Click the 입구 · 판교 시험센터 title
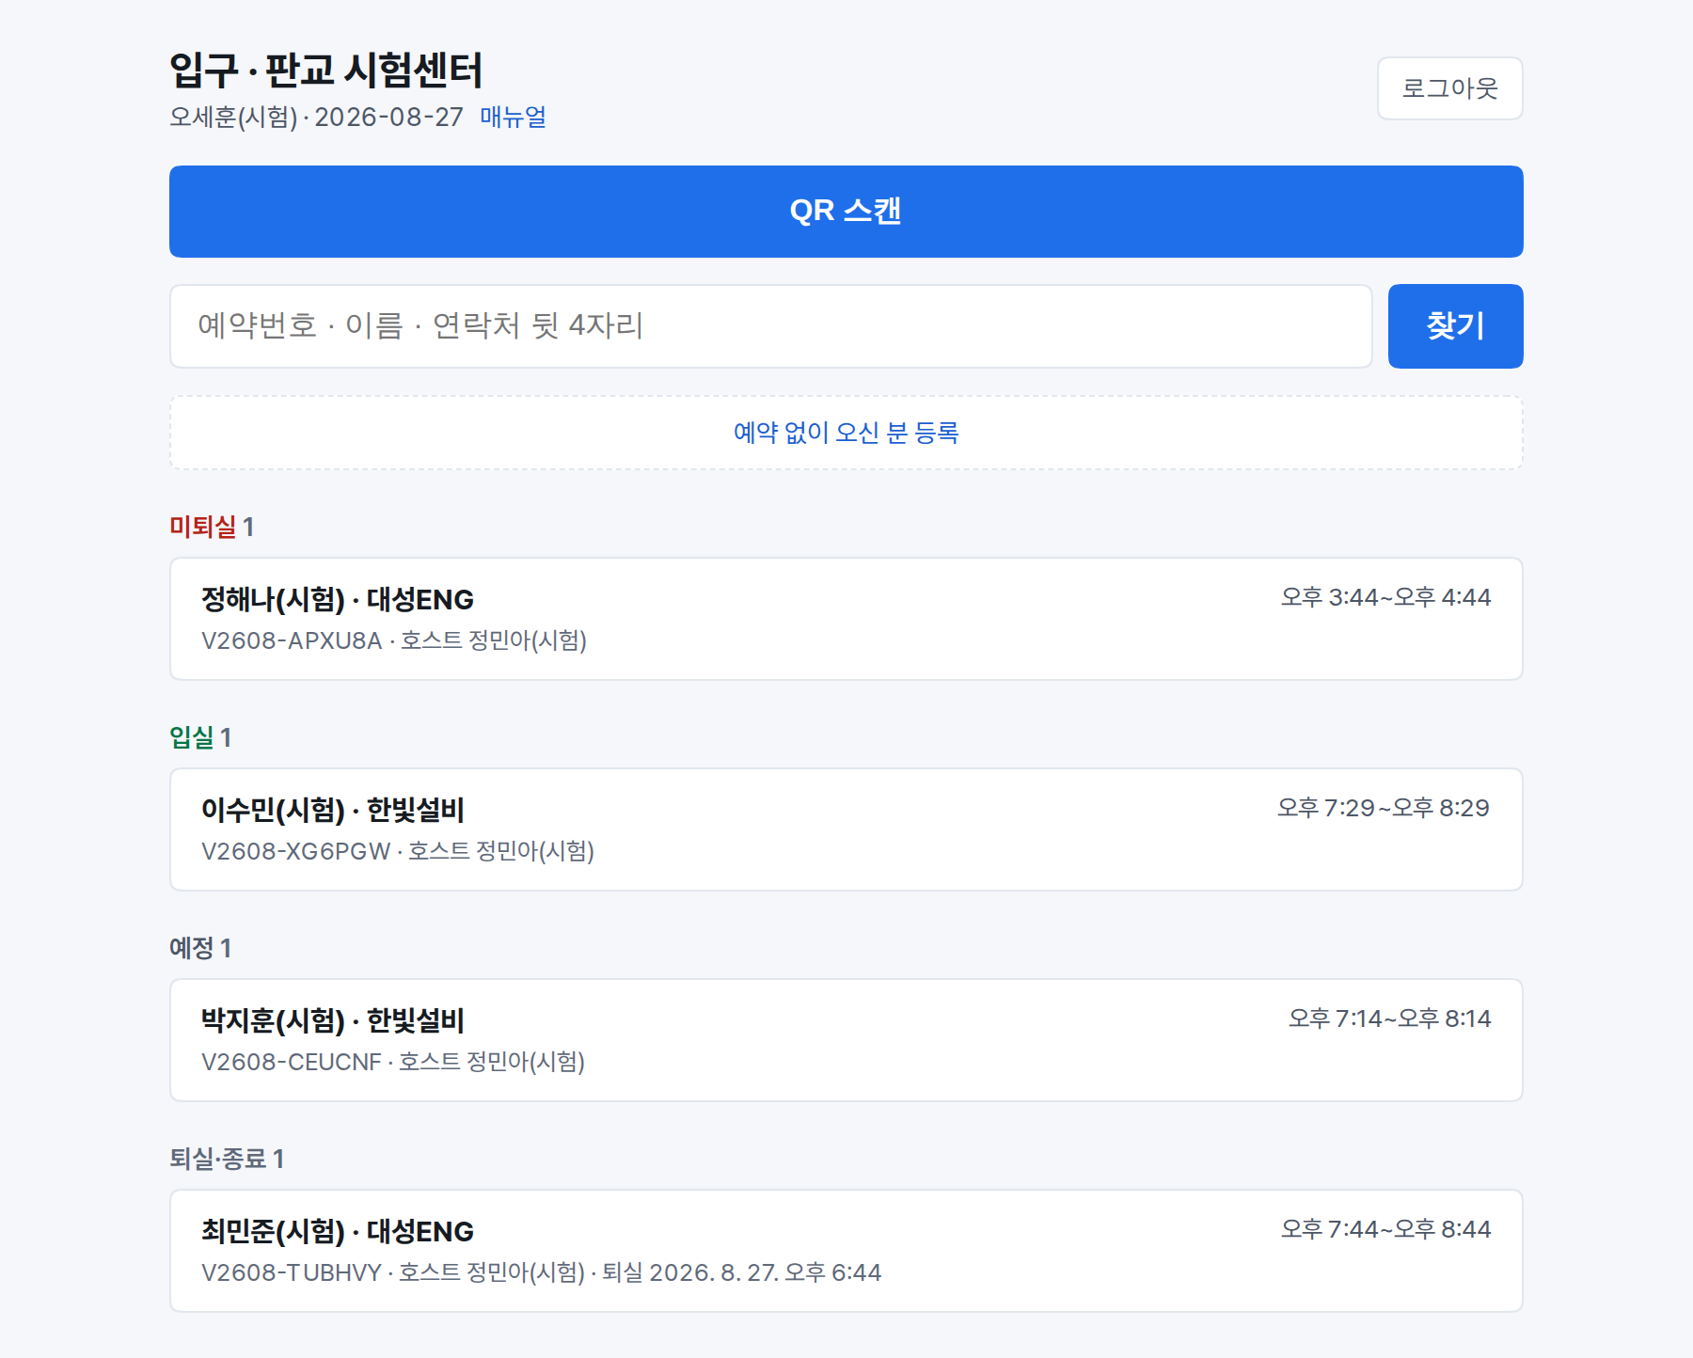The width and height of the screenshot is (1693, 1358). [325, 71]
